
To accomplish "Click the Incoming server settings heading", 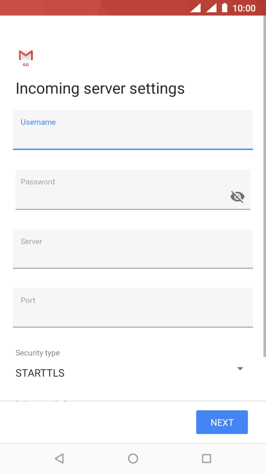I will click(x=100, y=88).
